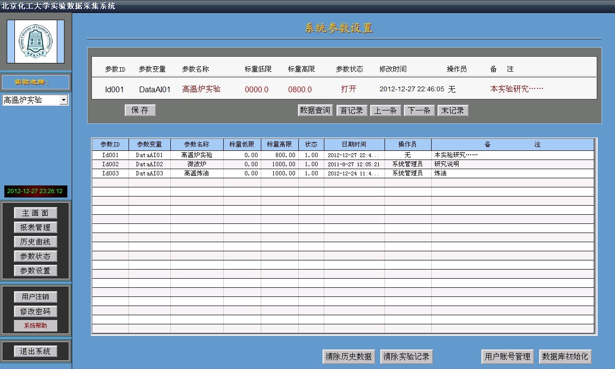Edit remark field 本实验研究……

(x=516, y=89)
